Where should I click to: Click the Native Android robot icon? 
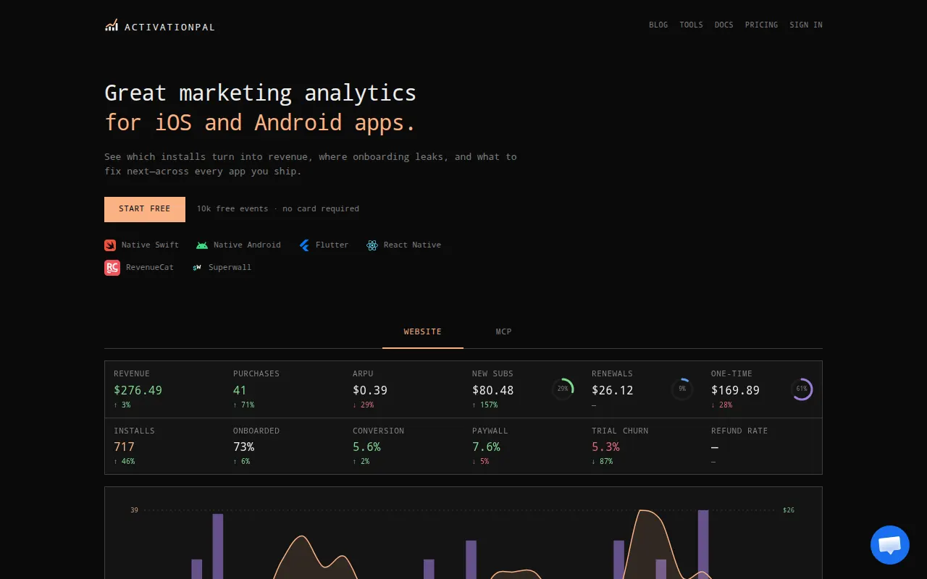[202, 245]
